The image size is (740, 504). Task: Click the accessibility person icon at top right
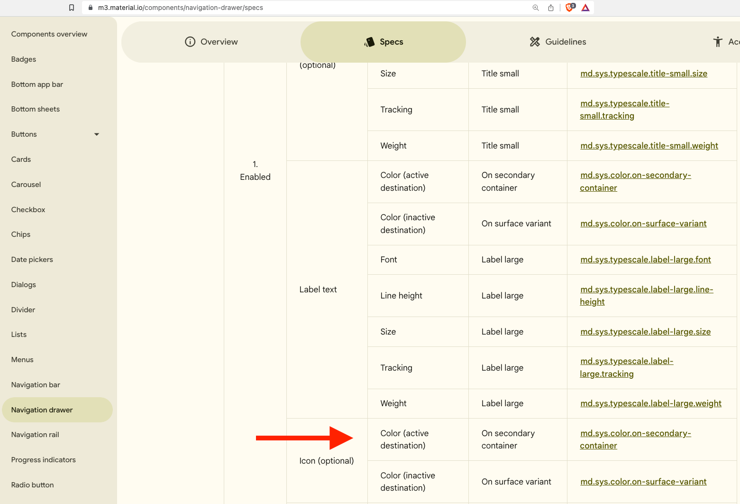click(718, 42)
